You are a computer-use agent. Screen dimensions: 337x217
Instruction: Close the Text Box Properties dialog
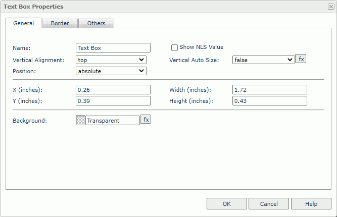coord(330,7)
